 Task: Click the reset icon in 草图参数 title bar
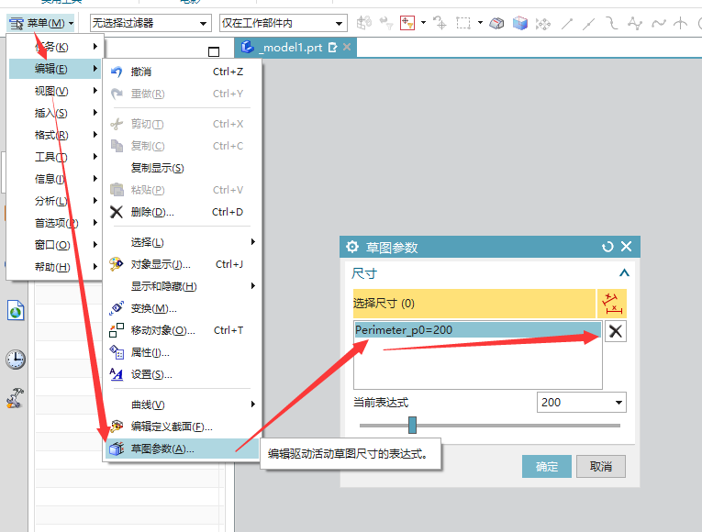[x=607, y=247]
